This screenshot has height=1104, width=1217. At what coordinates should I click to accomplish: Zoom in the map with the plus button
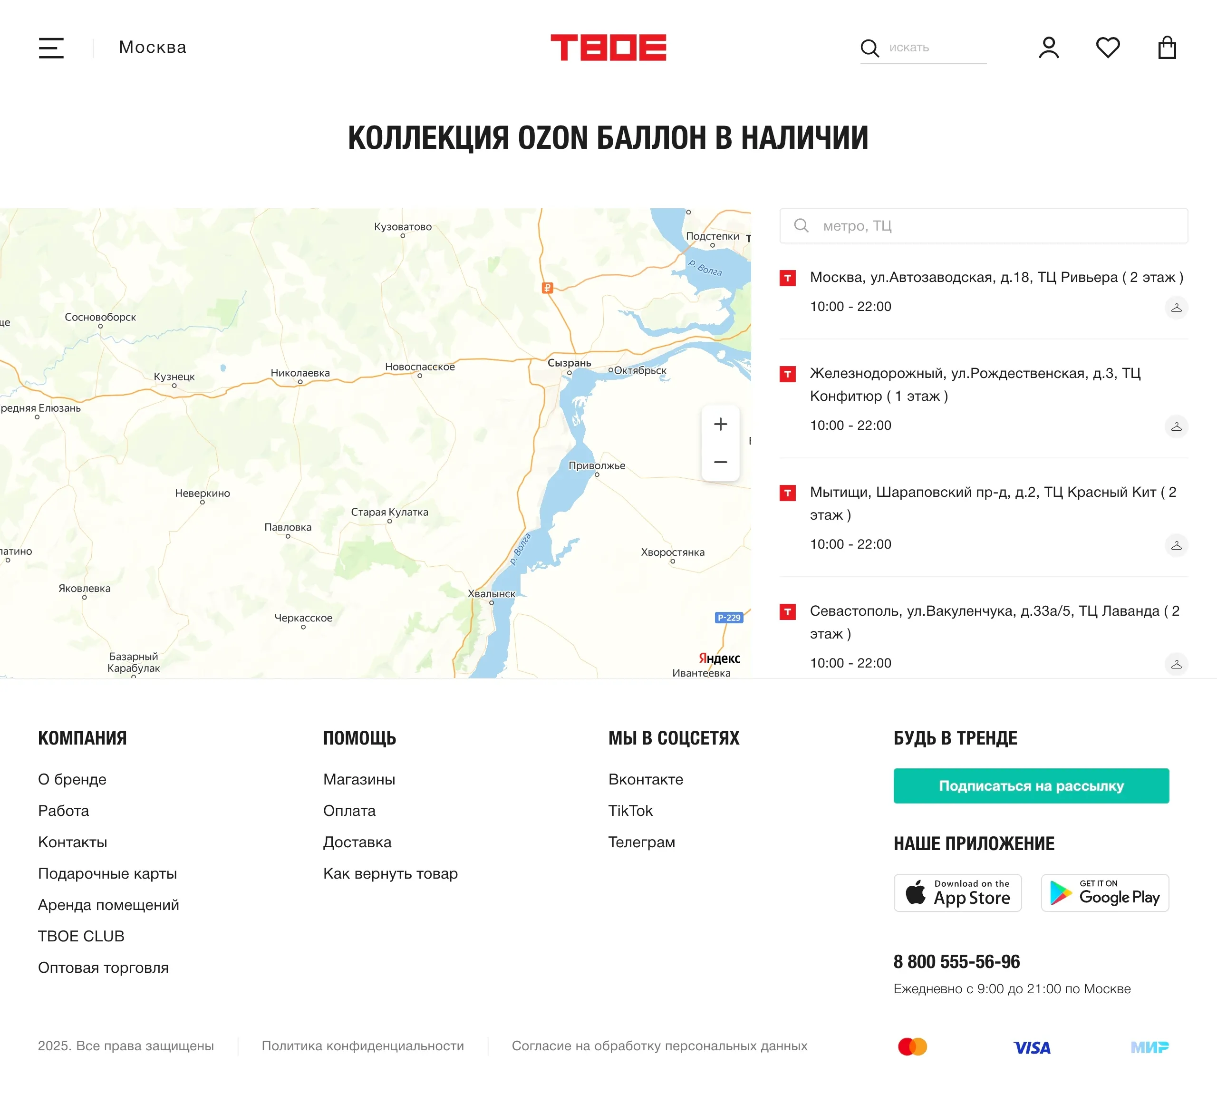(x=720, y=424)
